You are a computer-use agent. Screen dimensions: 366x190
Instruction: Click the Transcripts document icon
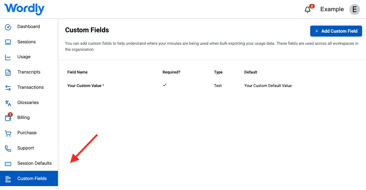8,72
